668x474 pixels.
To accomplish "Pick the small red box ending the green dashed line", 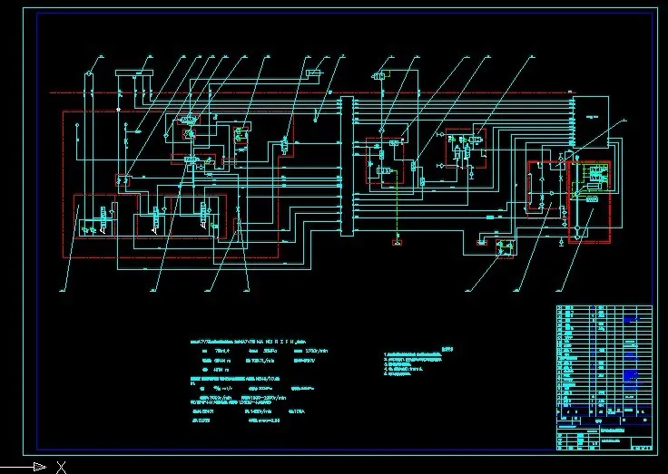I will click(x=397, y=243).
